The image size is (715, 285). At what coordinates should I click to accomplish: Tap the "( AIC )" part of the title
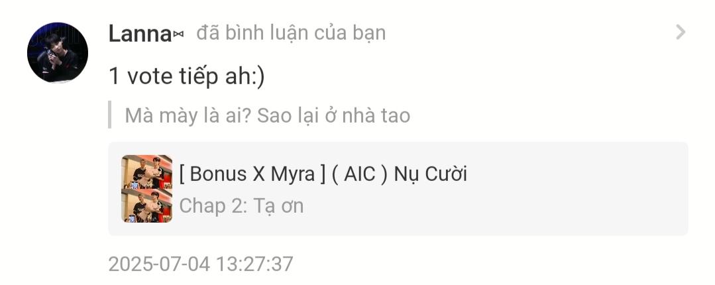click(359, 174)
